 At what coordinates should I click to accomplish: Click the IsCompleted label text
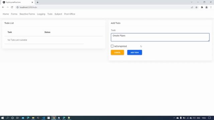(x=120, y=46)
